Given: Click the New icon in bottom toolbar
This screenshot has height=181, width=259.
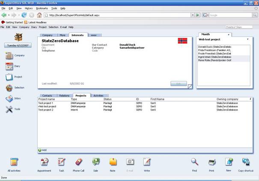Looking at the screenshot, I should click(x=229, y=162).
